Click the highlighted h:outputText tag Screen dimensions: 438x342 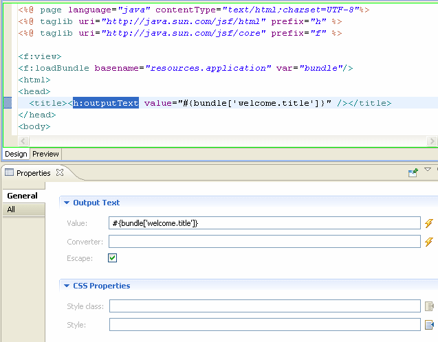[x=106, y=103]
